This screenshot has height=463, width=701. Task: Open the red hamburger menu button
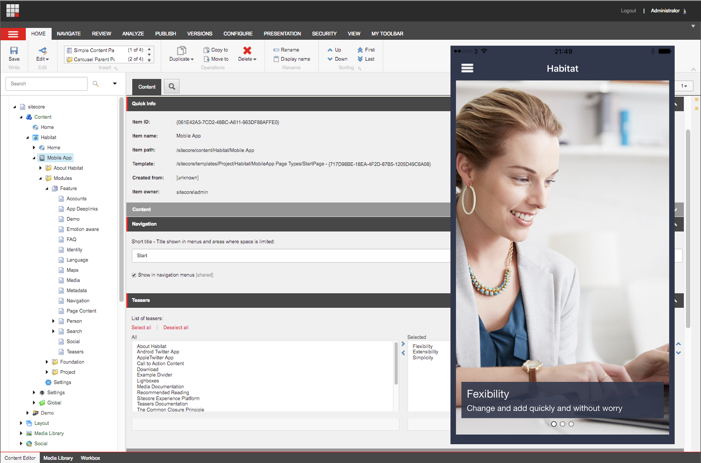coord(13,34)
